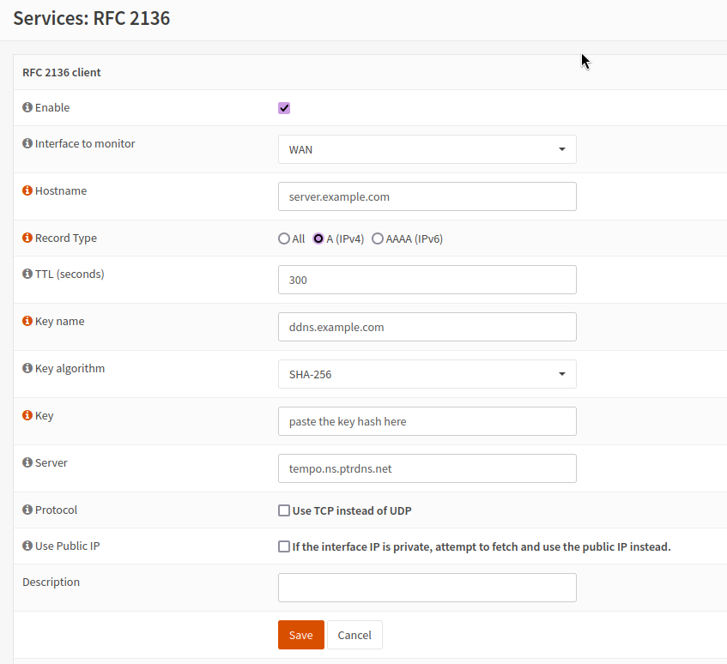Show help for Server field
Screen dimensions: 727x664
click(27, 462)
